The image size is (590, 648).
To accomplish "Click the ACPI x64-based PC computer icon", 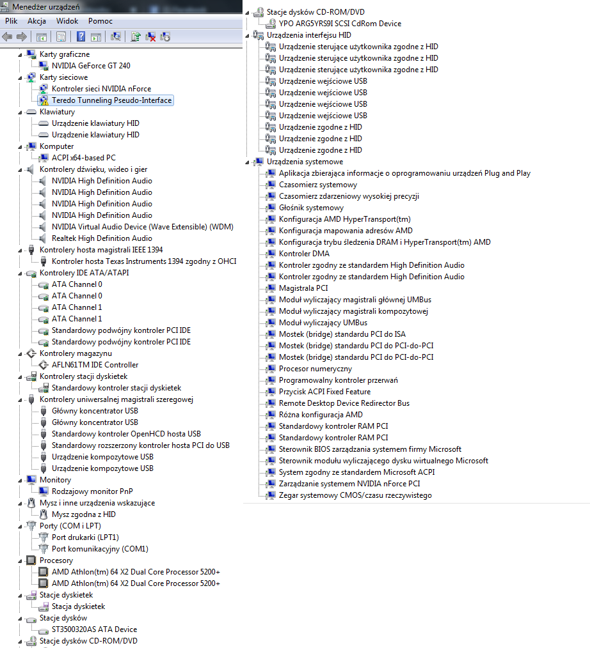I will pyautogui.click(x=44, y=157).
